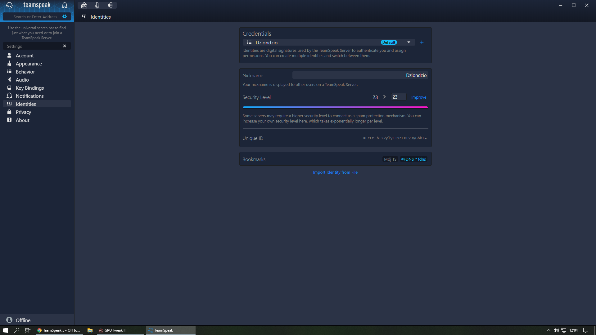Click the list icon beside the Dziondzio identity

249,42
